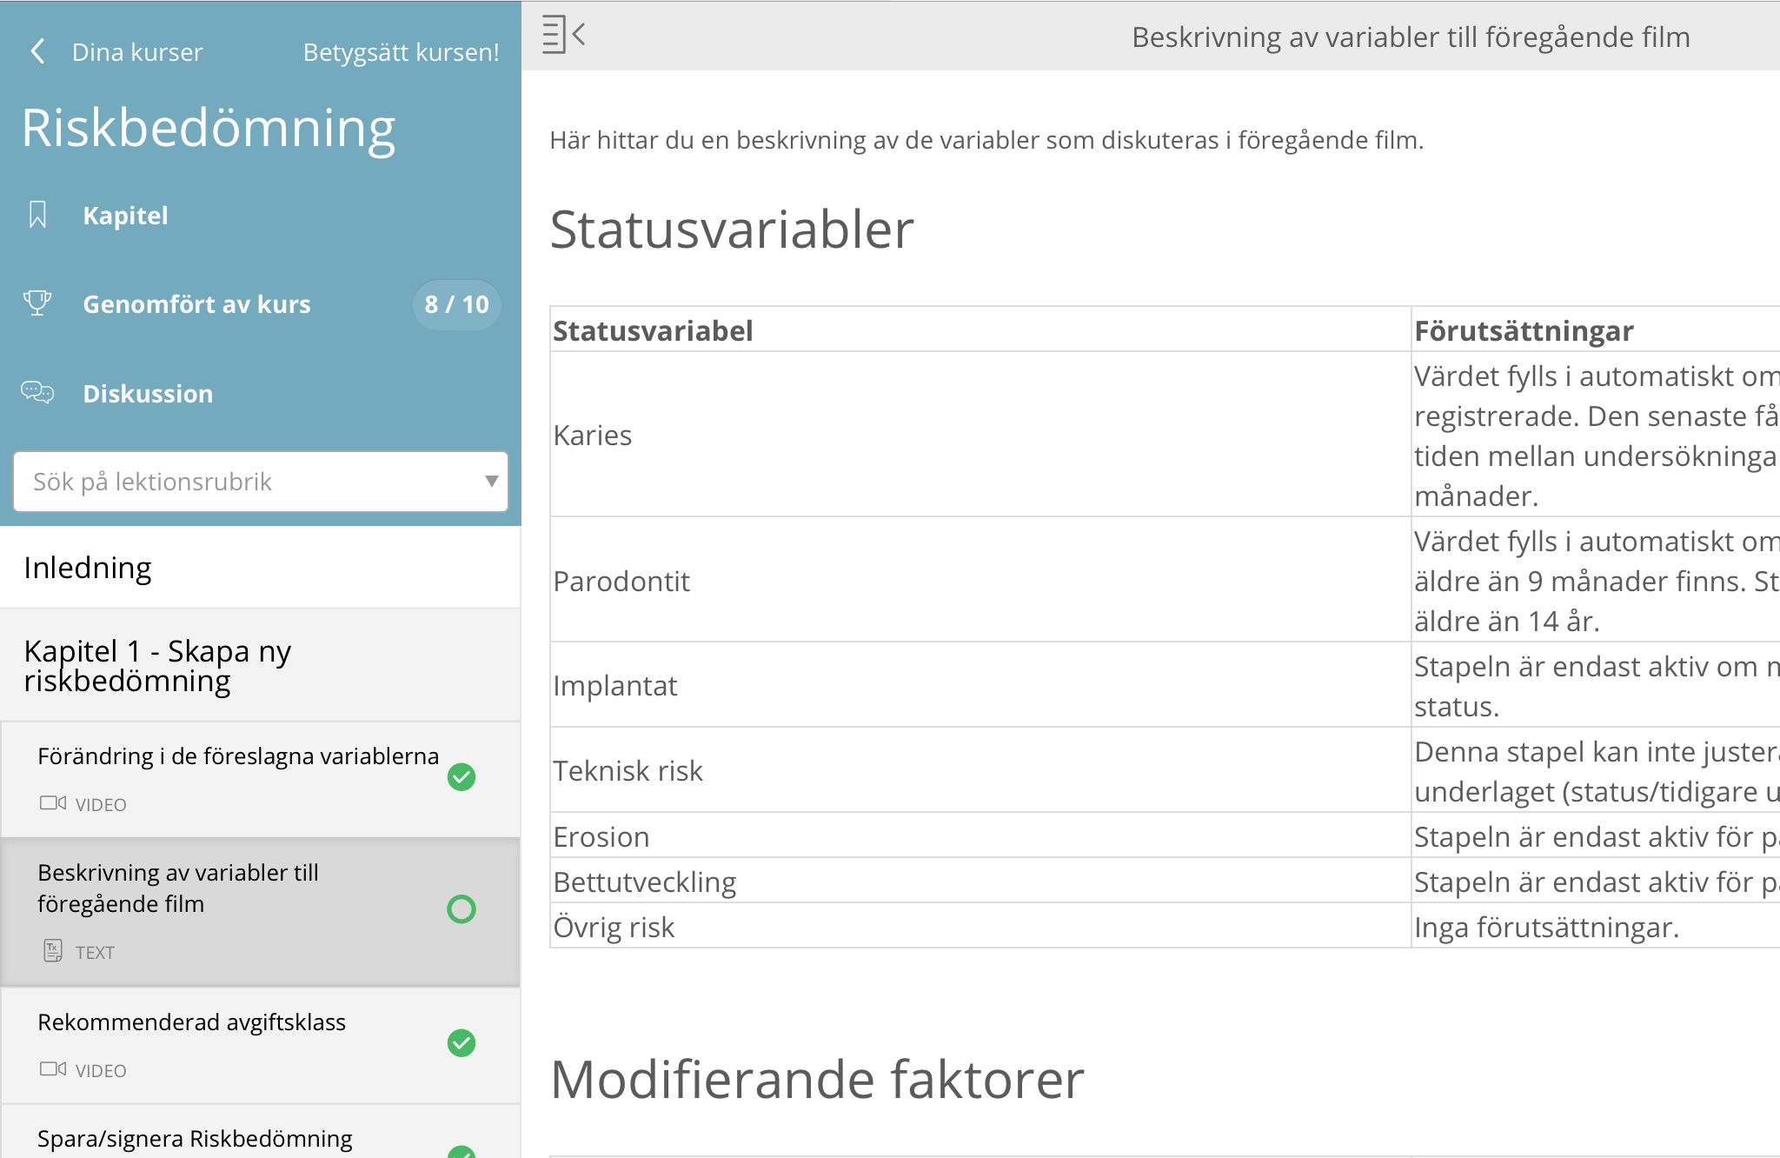Go back via Dina kurser link

[x=137, y=52]
